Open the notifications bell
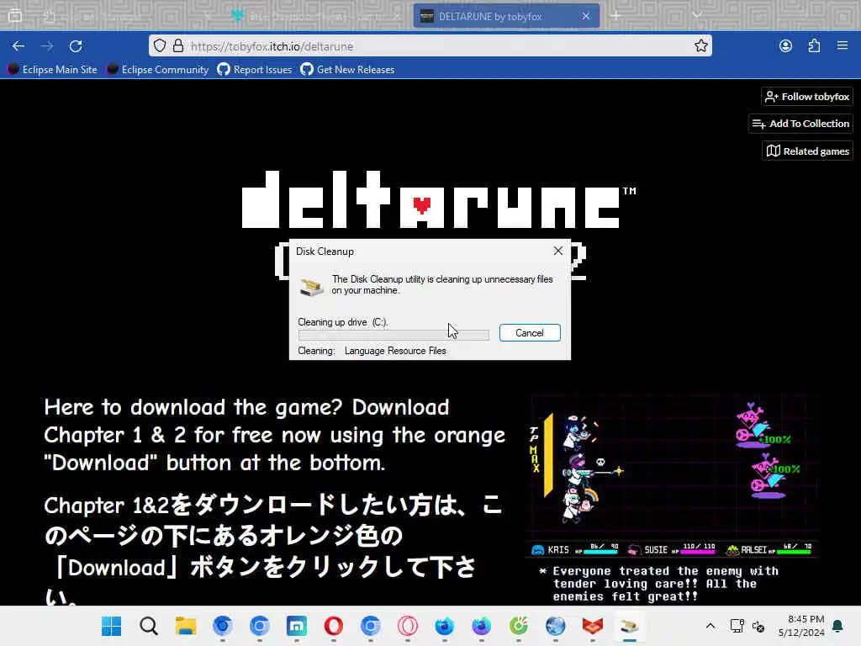The width and height of the screenshot is (861, 646). [x=837, y=626]
